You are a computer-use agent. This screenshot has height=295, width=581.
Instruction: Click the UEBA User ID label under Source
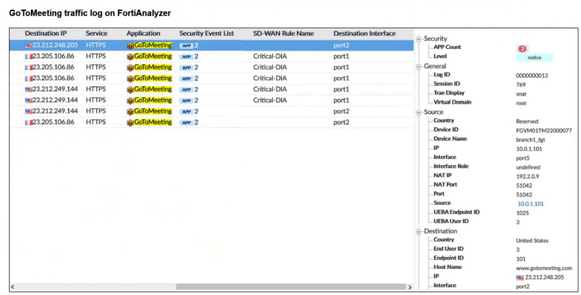[451, 221]
